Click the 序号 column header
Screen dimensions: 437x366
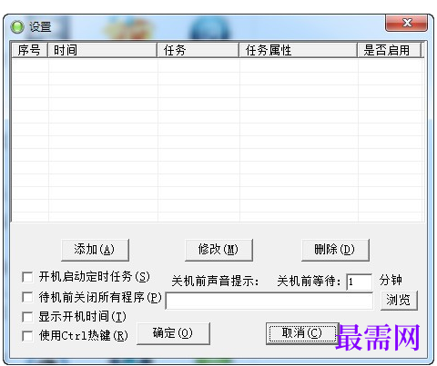click(29, 50)
